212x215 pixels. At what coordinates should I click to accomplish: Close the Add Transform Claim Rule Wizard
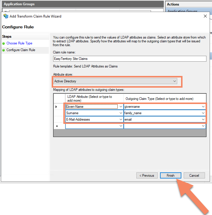coord(205,16)
